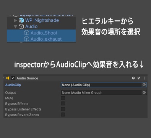Click the Output property label

[10, 93]
